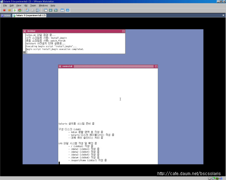Open the File menu

pos(5,6)
